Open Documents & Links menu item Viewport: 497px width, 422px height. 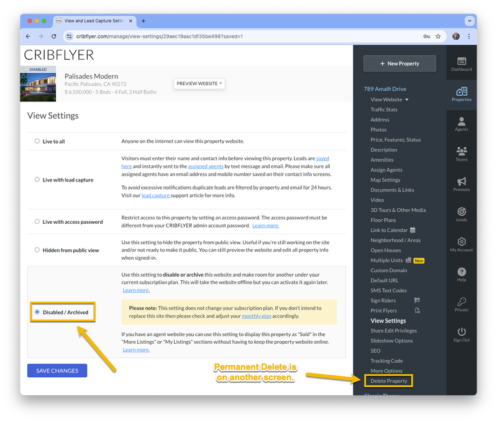[x=392, y=190]
